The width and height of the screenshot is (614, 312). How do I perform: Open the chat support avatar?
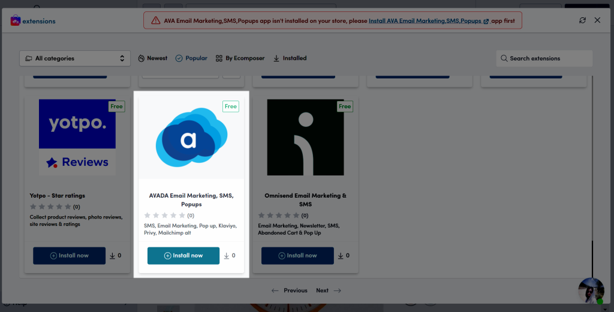(591, 291)
